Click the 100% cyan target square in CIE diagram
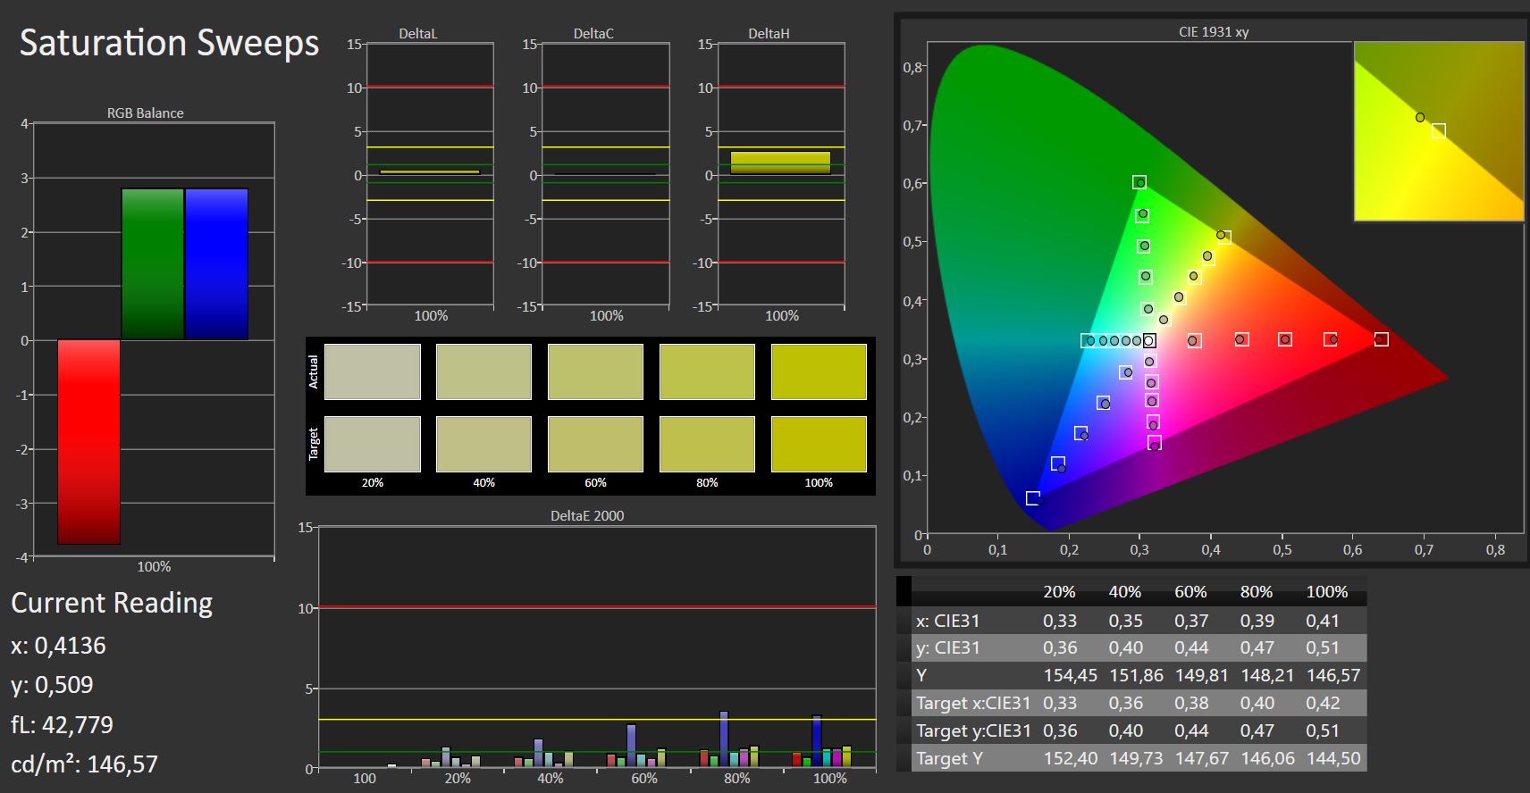The width and height of the screenshot is (1530, 793). point(1087,340)
